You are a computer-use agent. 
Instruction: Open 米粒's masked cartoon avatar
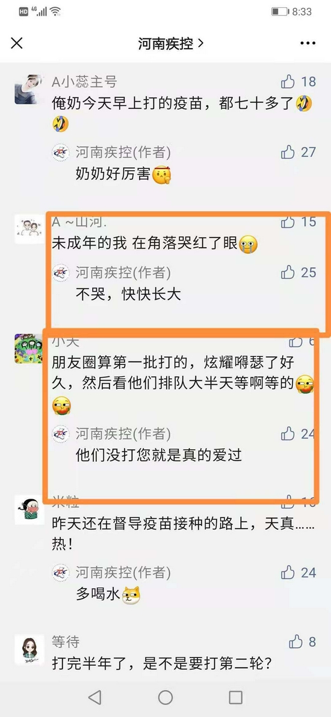(x=29, y=509)
